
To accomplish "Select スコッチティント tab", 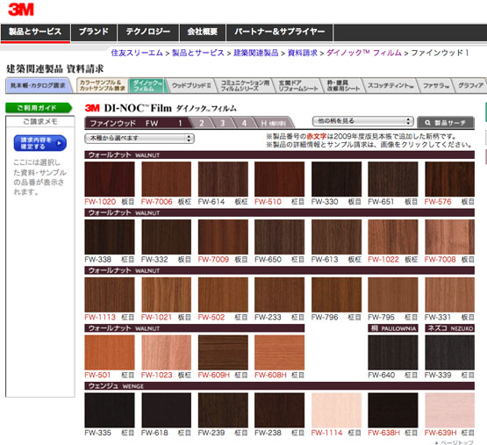I will tap(390, 85).
